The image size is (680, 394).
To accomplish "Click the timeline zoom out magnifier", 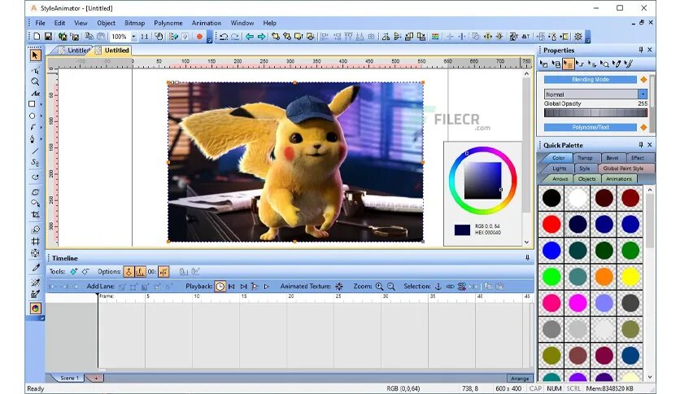I will coord(390,287).
